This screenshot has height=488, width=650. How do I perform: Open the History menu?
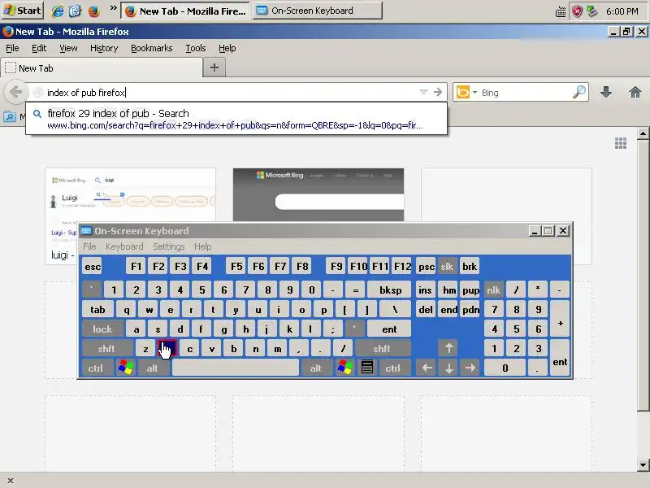click(x=104, y=48)
